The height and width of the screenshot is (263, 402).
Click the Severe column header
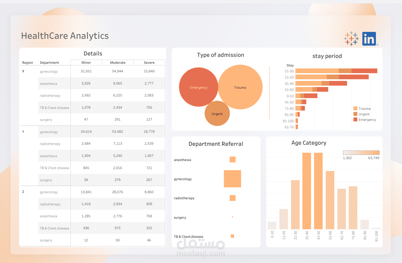[149, 63]
